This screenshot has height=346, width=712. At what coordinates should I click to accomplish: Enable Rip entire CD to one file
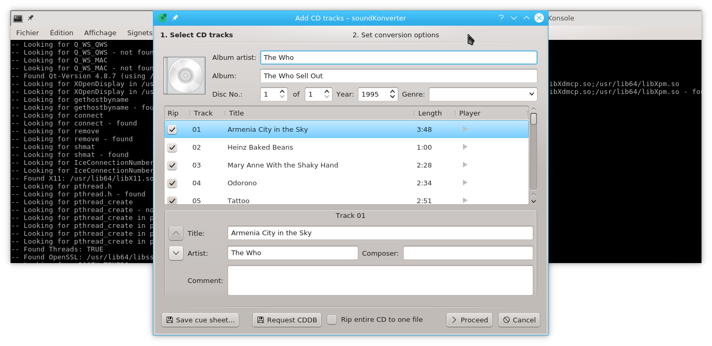[x=332, y=320]
